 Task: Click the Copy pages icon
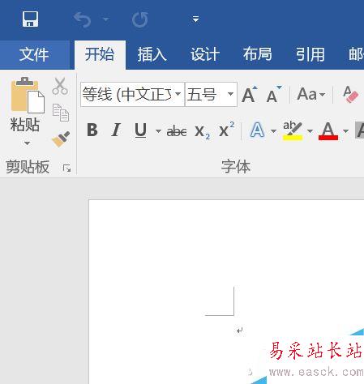(x=61, y=113)
